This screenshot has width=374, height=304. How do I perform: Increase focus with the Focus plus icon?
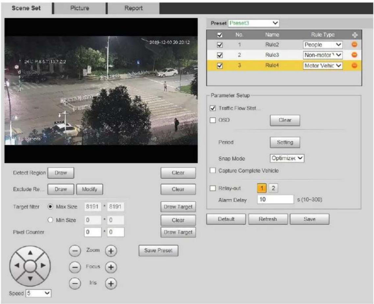click(111, 267)
